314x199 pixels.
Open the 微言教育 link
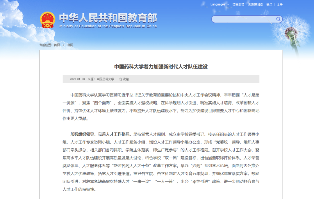point(238,4)
